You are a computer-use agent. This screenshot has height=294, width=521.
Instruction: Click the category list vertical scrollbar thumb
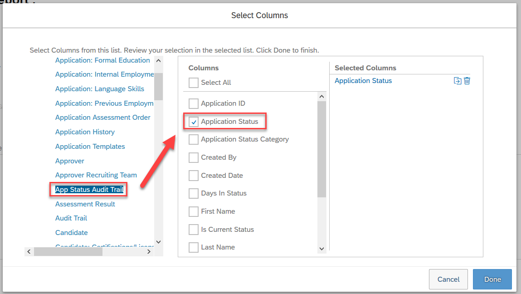pos(159,87)
